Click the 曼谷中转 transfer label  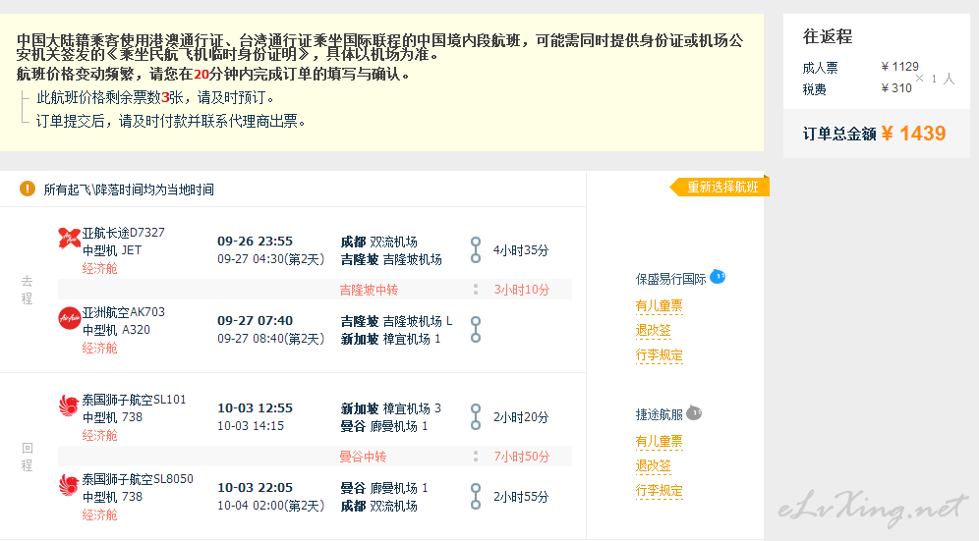(363, 457)
